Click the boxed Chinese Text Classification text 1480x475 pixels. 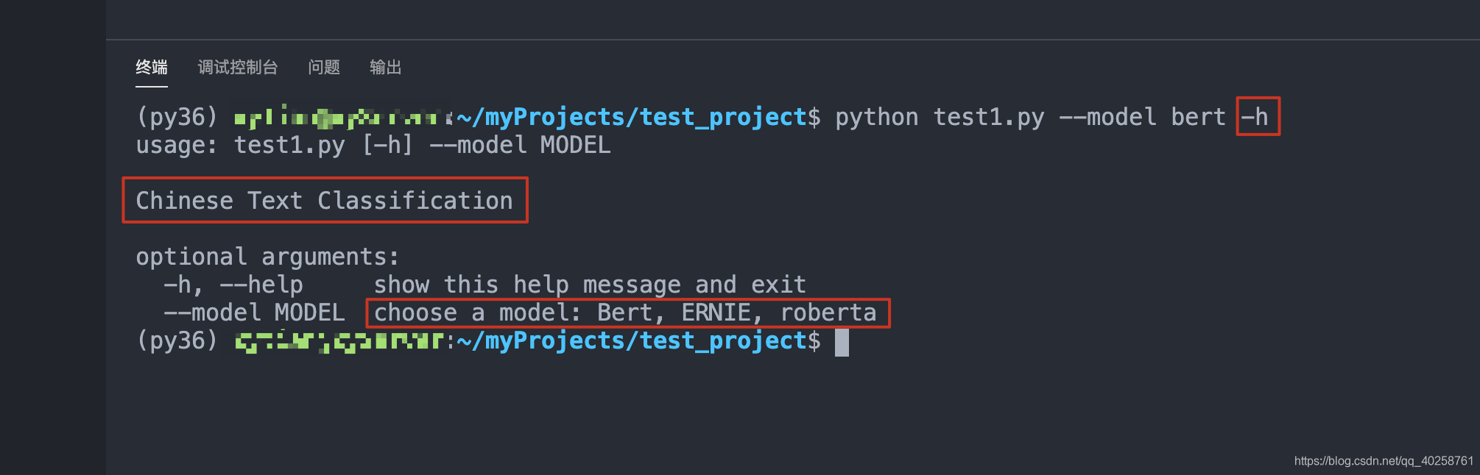(324, 200)
